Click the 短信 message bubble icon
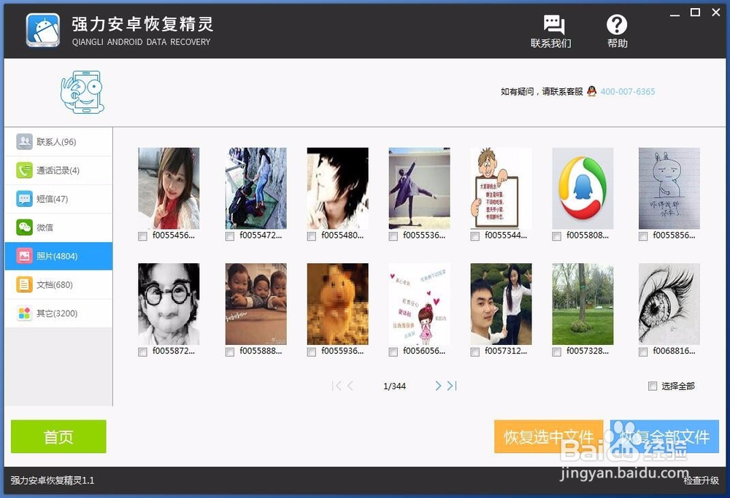 (24, 198)
